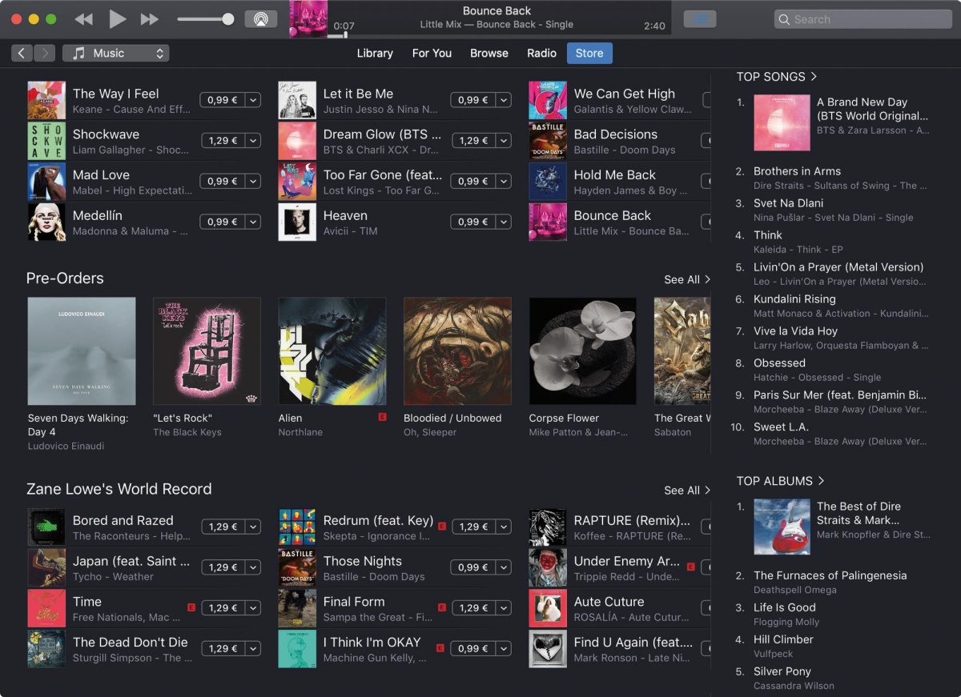Click the Keane album art for The Way I Feel
Viewport: 961px width, 697px height.
(x=46, y=100)
